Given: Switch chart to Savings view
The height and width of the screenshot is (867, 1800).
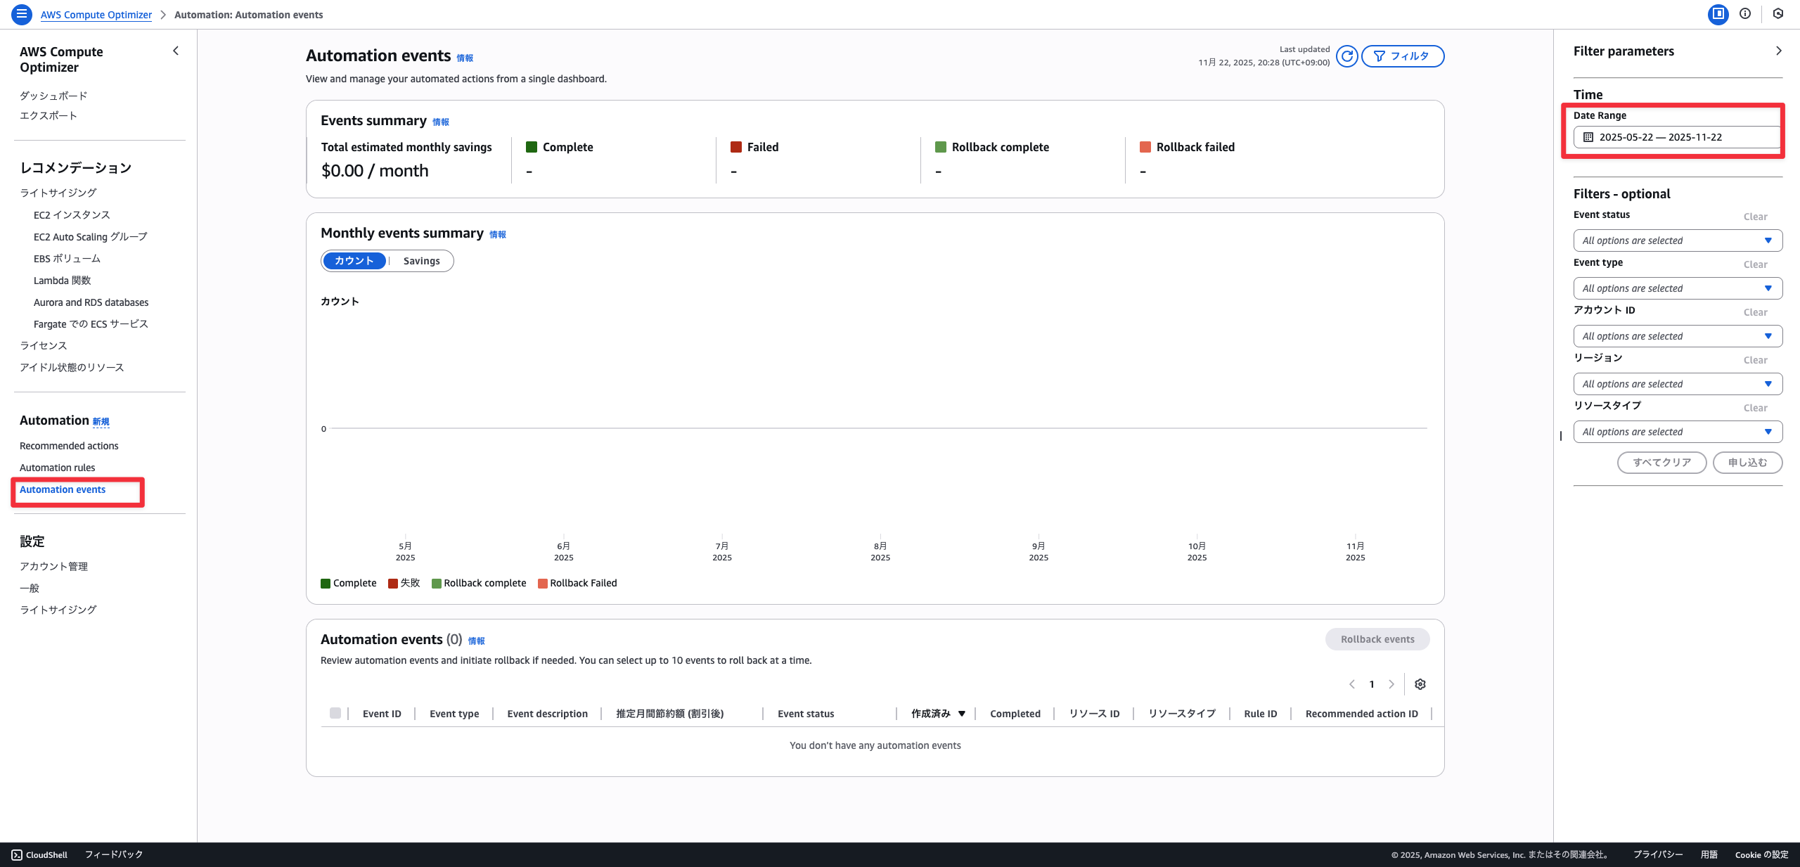Looking at the screenshot, I should pos(421,261).
